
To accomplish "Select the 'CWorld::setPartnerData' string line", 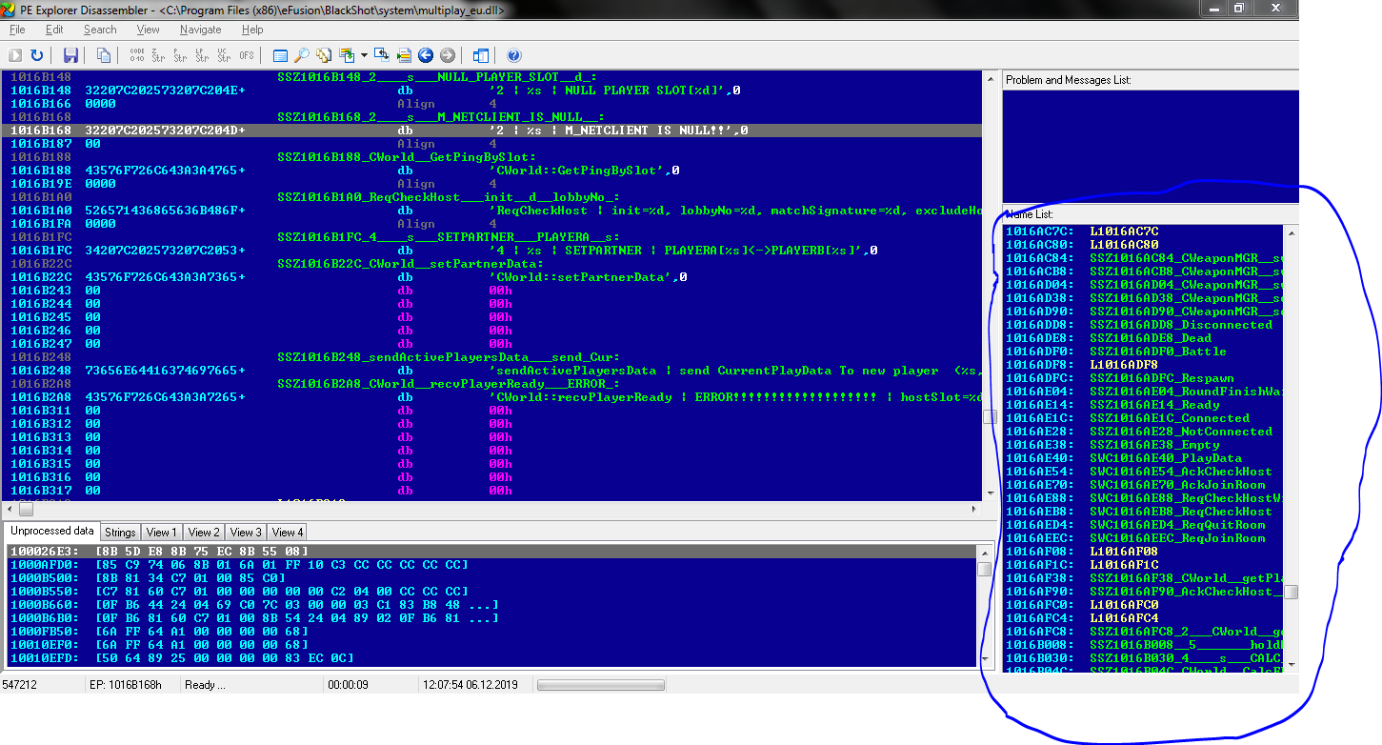I will (x=493, y=277).
